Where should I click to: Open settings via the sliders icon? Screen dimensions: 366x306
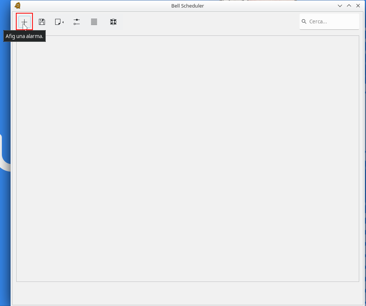point(77,22)
